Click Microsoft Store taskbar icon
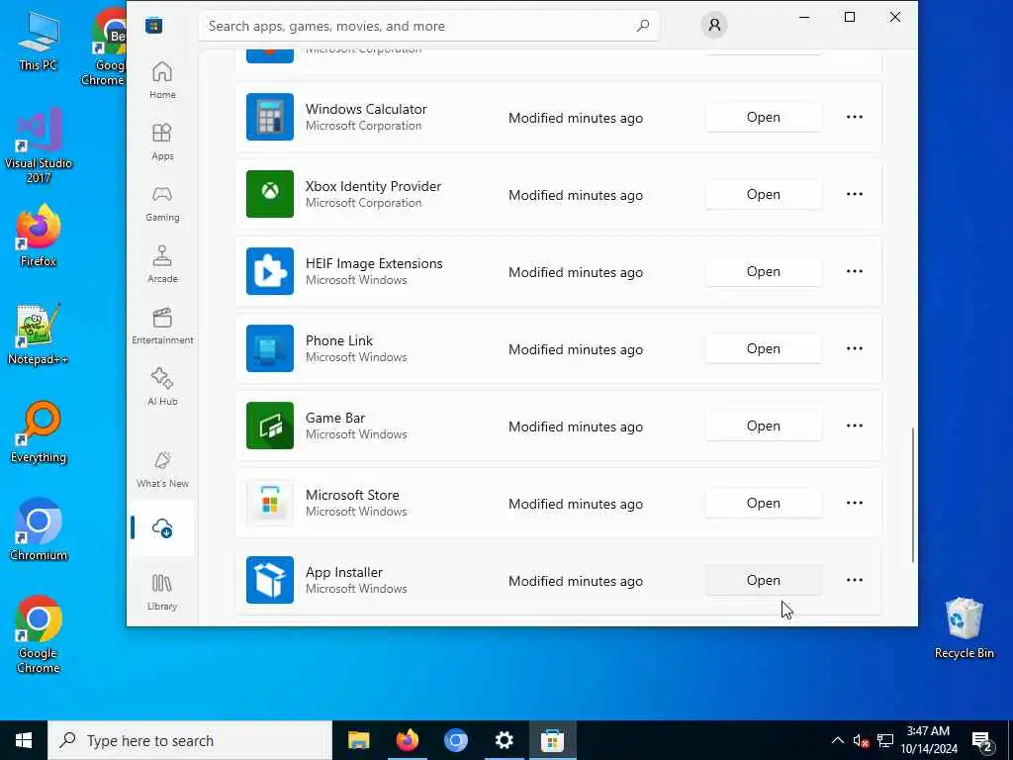The height and width of the screenshot is (760, 1013). (x=552, y=740)
